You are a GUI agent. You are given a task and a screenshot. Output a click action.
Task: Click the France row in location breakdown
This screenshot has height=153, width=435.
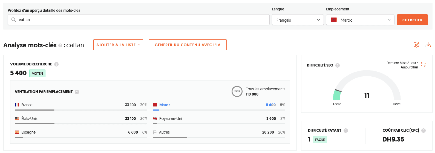[x=27, y=105]
